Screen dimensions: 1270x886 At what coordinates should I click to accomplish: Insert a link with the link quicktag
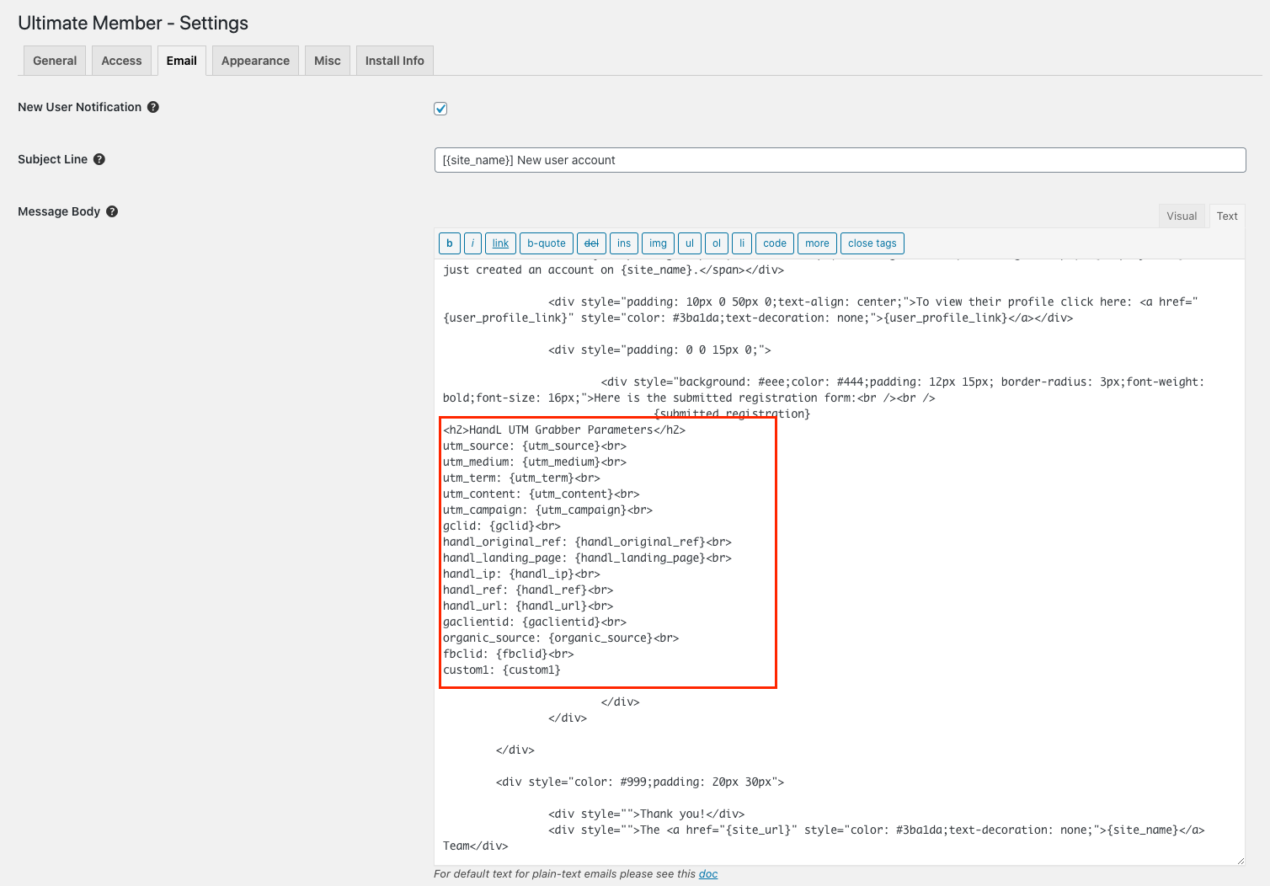[500, 243]
